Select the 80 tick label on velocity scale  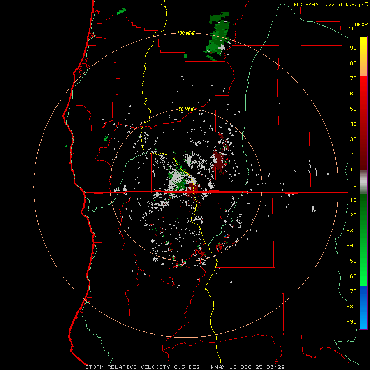[x=353, y=63]
